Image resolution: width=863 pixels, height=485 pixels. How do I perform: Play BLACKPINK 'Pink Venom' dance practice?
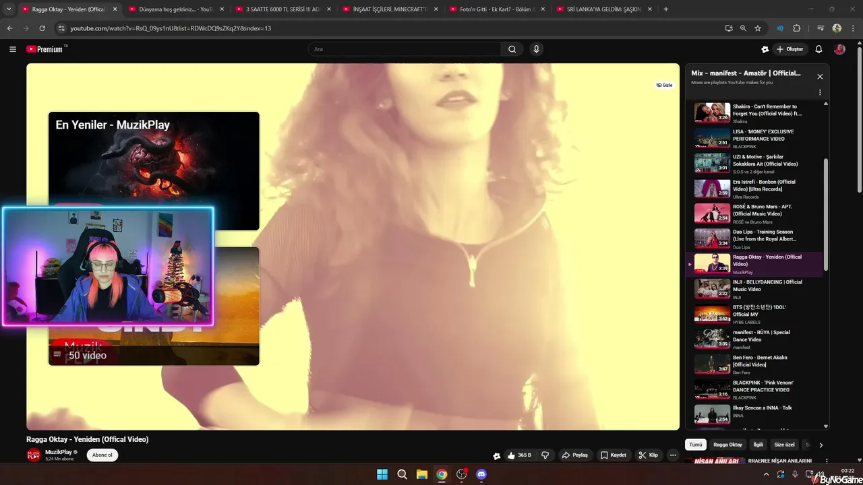[755, 389]
